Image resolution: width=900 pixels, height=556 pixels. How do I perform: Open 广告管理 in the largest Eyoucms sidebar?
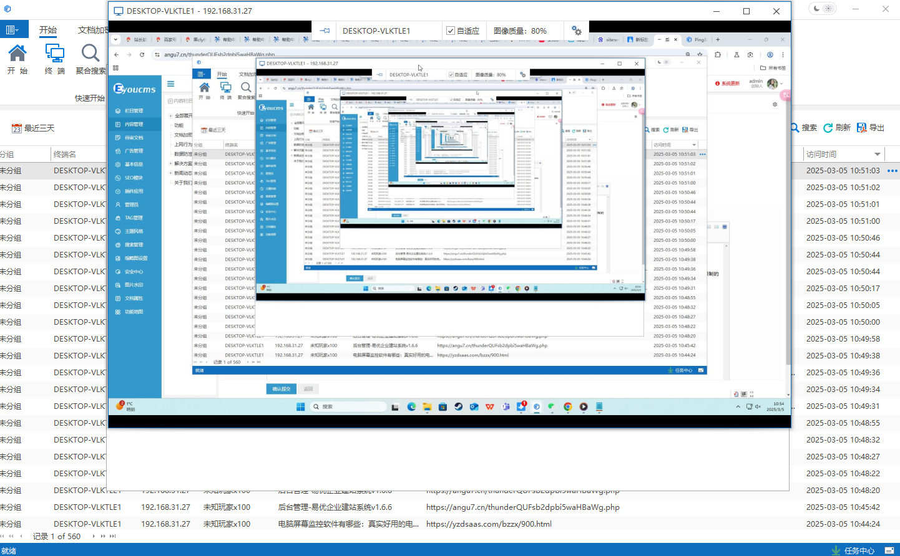point(135,151)
